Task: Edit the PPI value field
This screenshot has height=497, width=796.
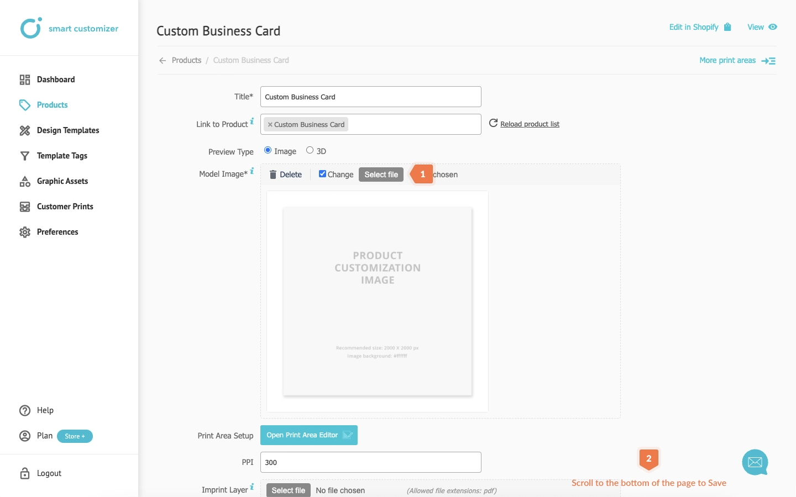Action: 370,462
